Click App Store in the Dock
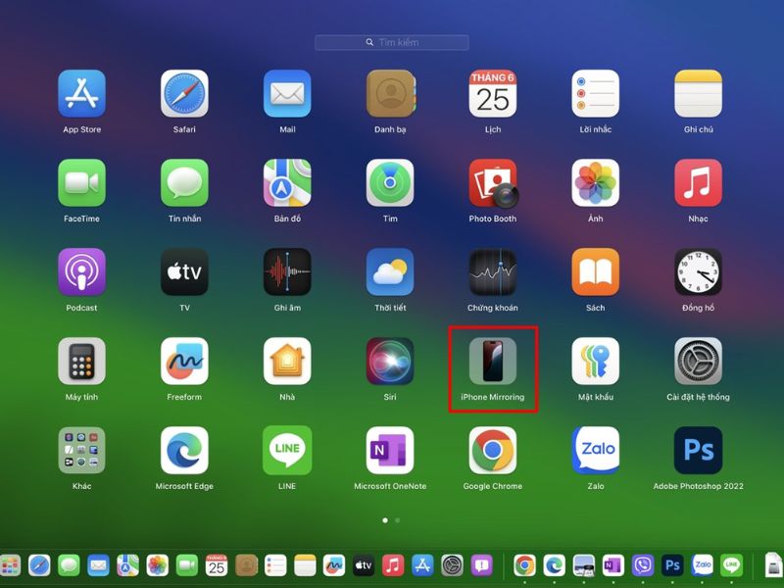 point(422,565)
